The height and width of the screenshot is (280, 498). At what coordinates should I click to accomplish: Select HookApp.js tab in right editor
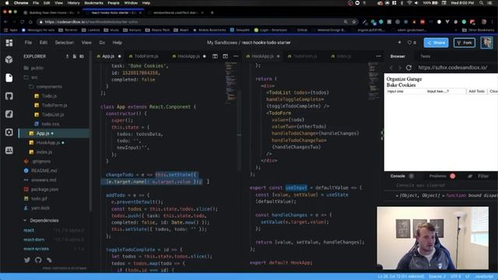(262, 56)
